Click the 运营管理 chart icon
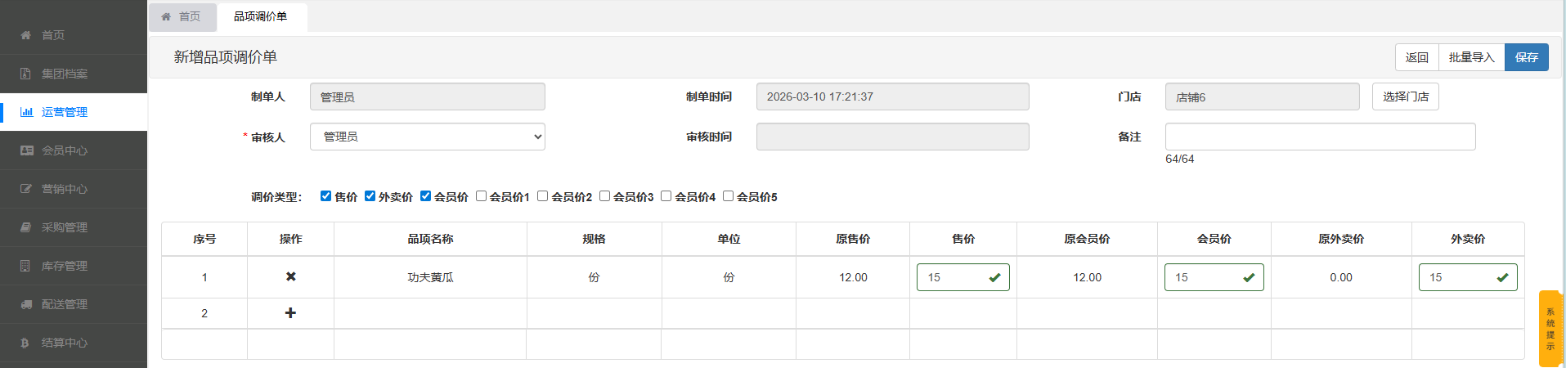Screen dimensions: 1566x368 click(x=26, y=112)
